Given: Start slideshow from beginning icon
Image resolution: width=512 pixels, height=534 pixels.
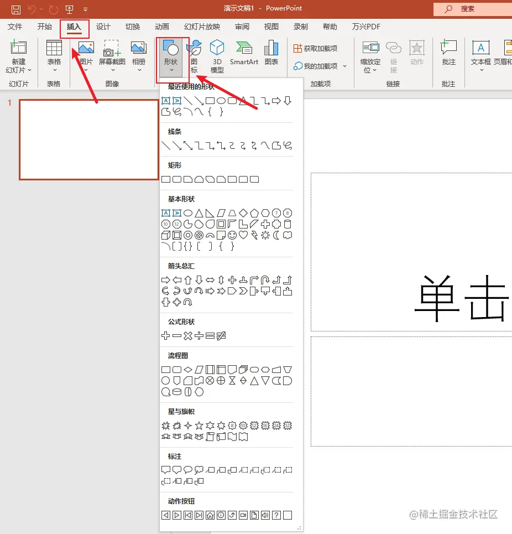Looking at the screenshot, I should tap(70, 9).
